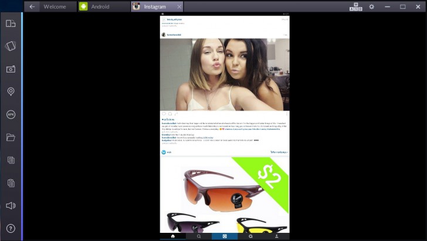Tap the selfie poster's profile avatar
The width and height of the screenshot is (427, 241).
tap(164, 35)
